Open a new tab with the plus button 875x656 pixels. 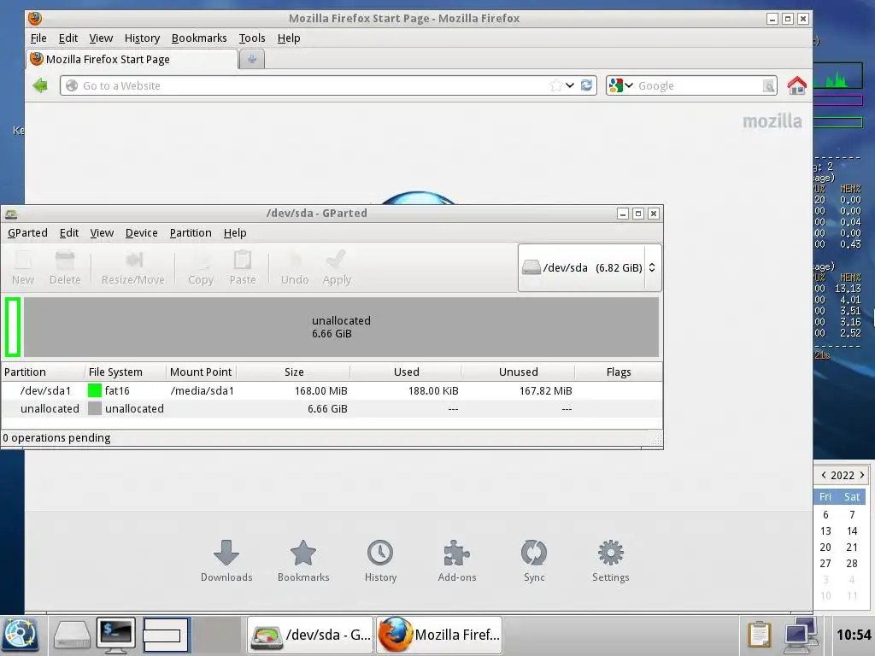pos(252,59)
